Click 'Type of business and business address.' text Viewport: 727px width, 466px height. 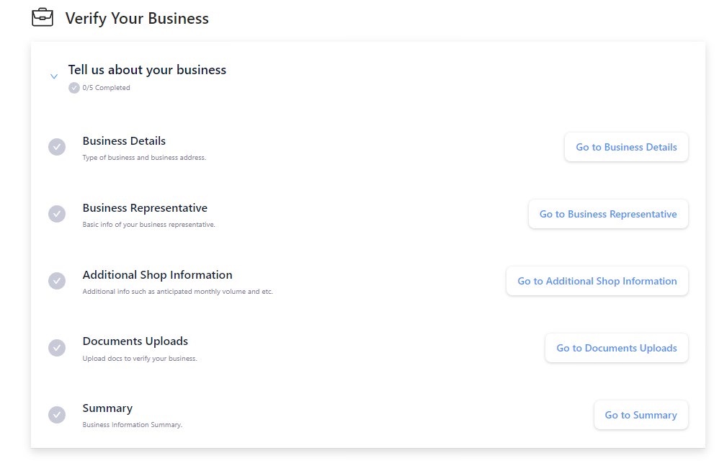(x=144, y=158)
